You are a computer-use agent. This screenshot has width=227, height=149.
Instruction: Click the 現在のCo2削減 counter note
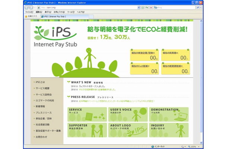tap(144, 69)
